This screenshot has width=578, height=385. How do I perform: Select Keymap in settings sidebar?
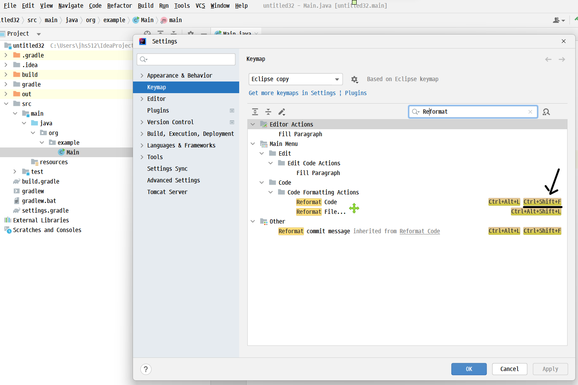click(186, 87)
